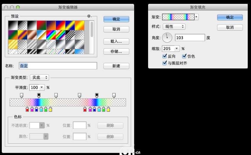Open the 渐变类型 gradient type dropdown
The width and height of the screenshot is (251, 155).
[39, 77]
